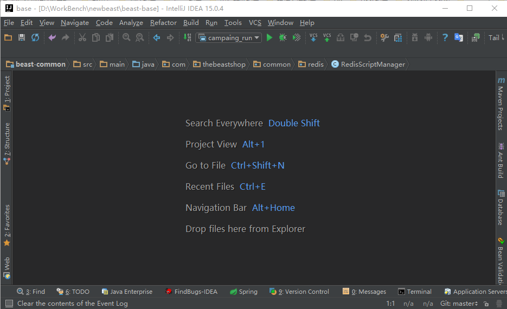This screenshot has width=507, height=309.
Task: Click the Revert changes toolbar icon
Action: coord(368,38)
